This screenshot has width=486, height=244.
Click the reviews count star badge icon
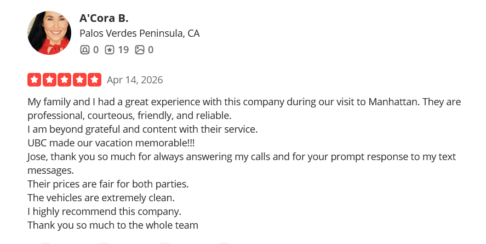coord(110,50)
